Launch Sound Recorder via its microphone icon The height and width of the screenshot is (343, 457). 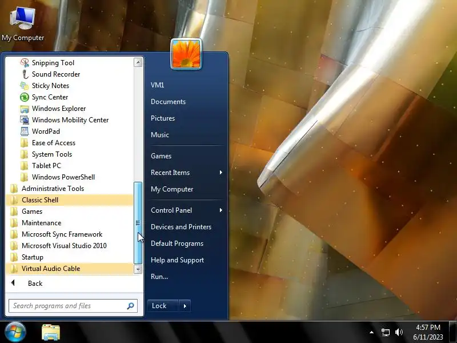25,74
